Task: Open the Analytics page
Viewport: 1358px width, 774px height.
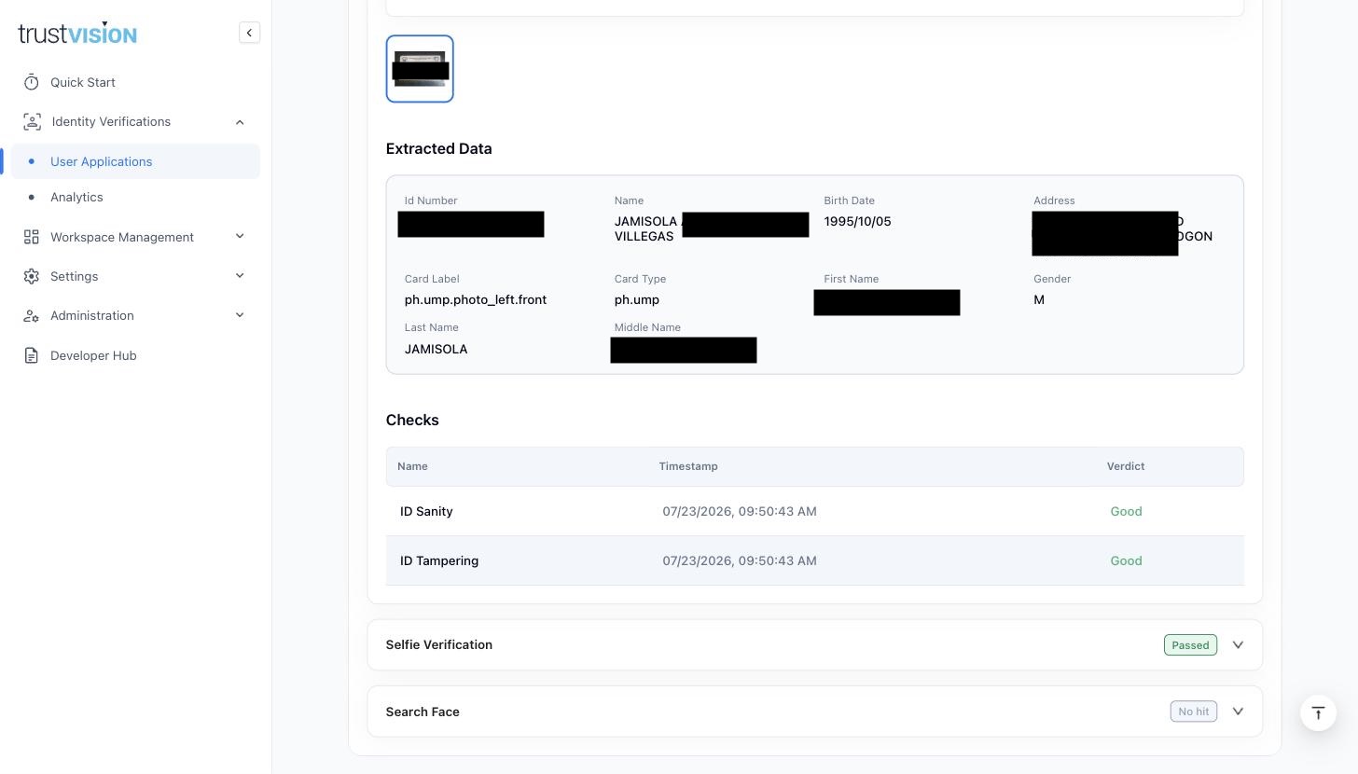Action: [x=76, y=197]
